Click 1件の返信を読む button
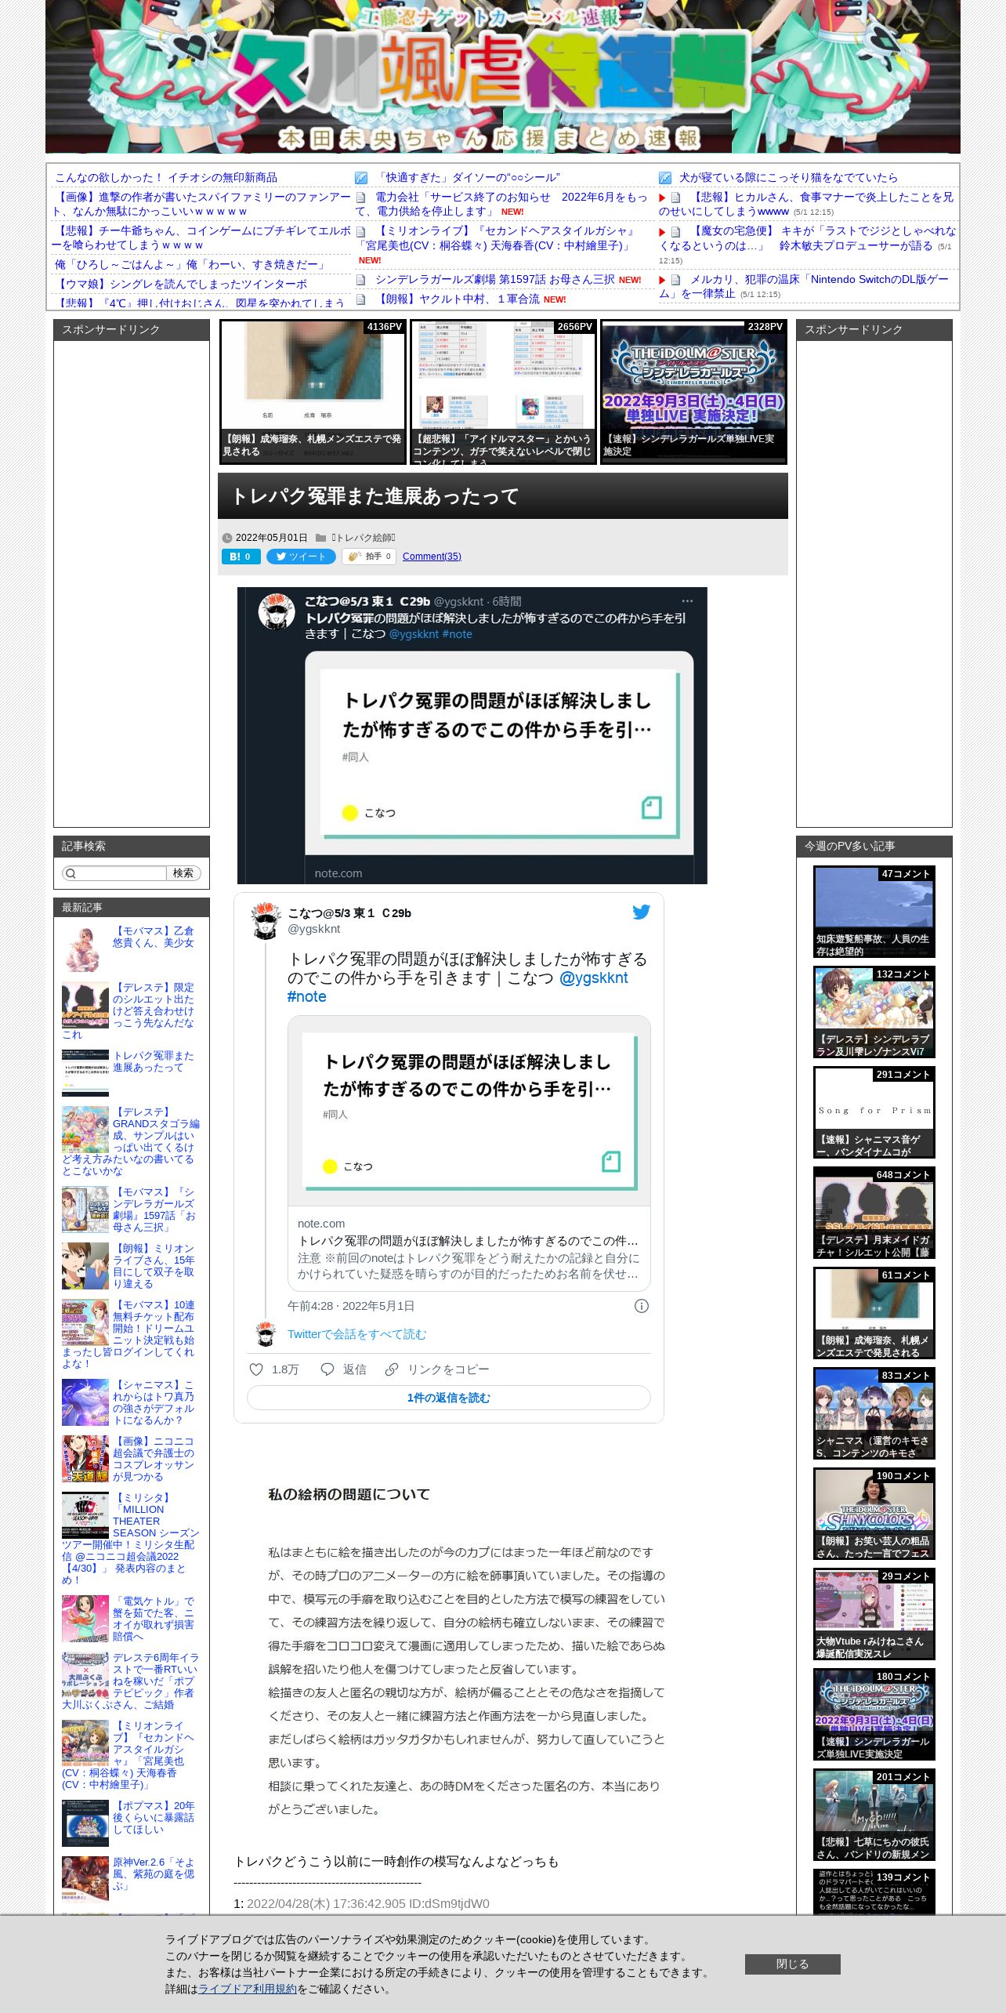This screenshot has height=2013, width=1006. coord(448,1398)
